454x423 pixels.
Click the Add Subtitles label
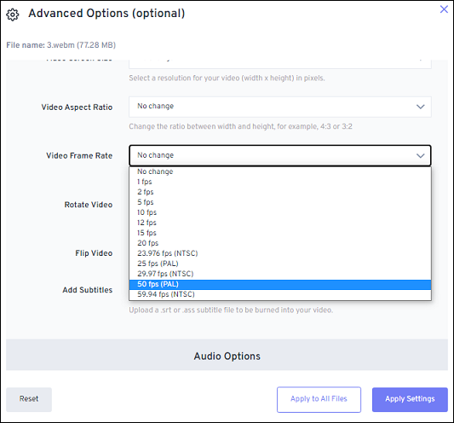tap(88, 290)
